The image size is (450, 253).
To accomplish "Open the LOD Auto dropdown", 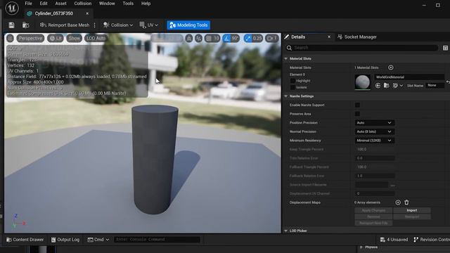I will tap(96, 38).
